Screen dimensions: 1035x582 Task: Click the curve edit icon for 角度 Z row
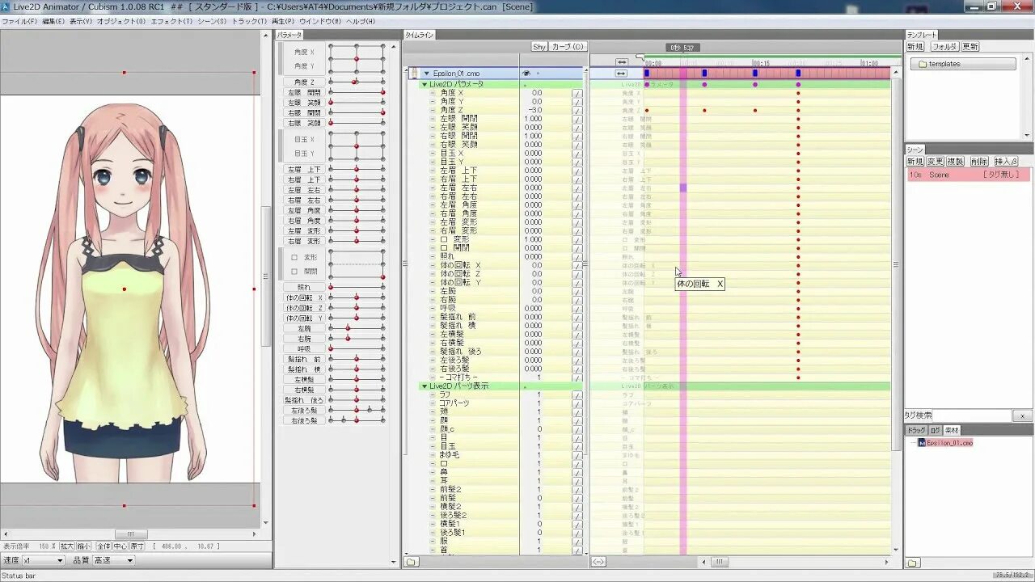click(x=577, y=110)
